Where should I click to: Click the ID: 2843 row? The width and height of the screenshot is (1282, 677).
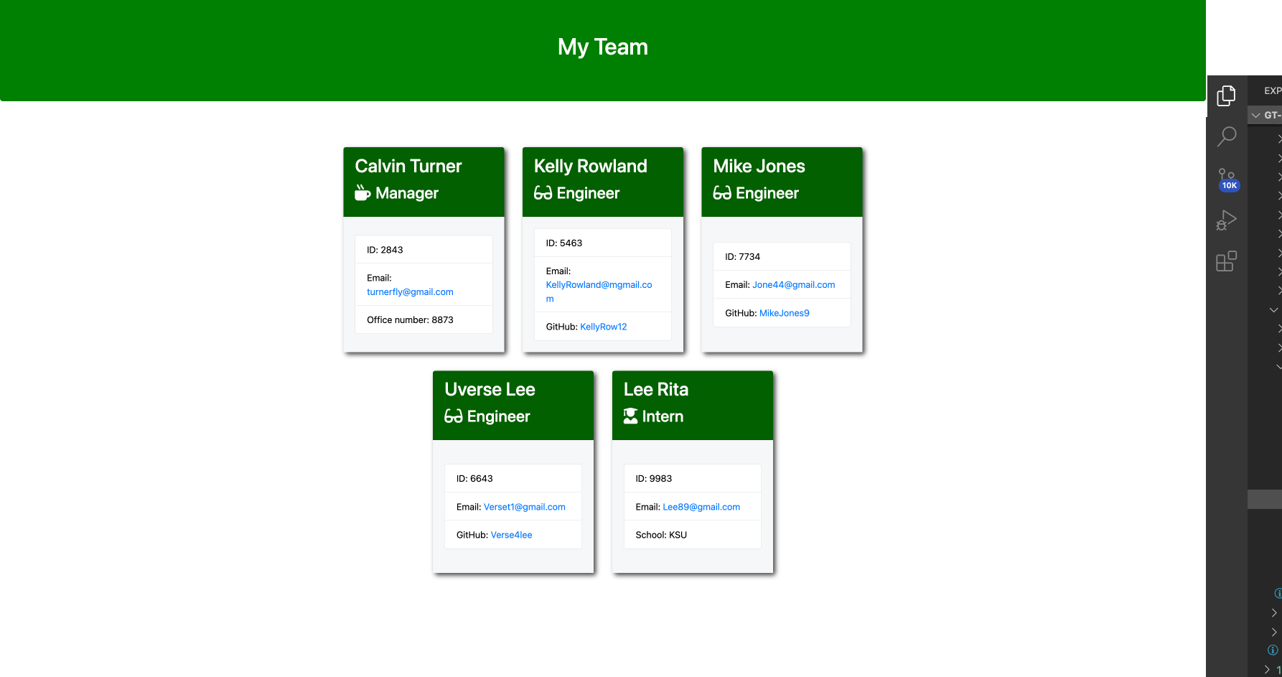coord(424,250)
